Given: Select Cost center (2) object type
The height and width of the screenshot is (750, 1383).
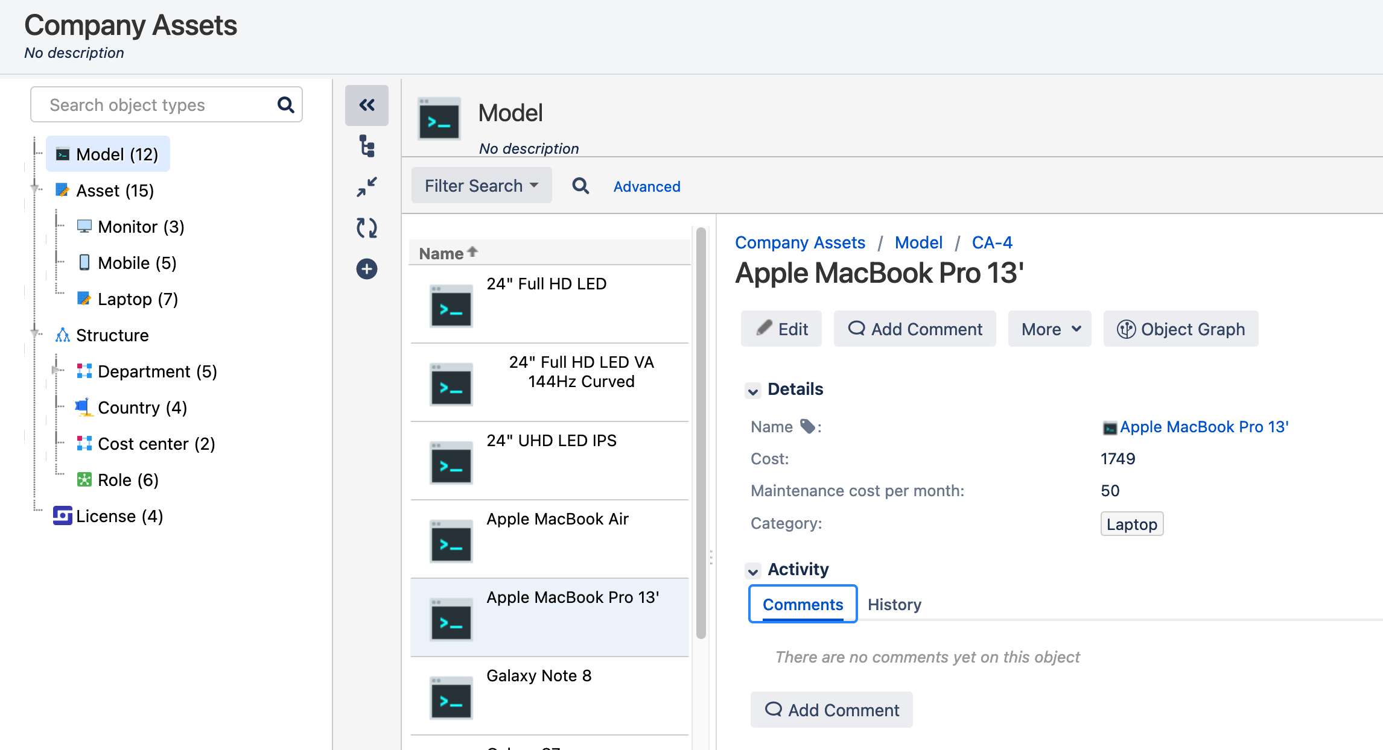Looking at the screenshot, I should [x=157, y=444].
